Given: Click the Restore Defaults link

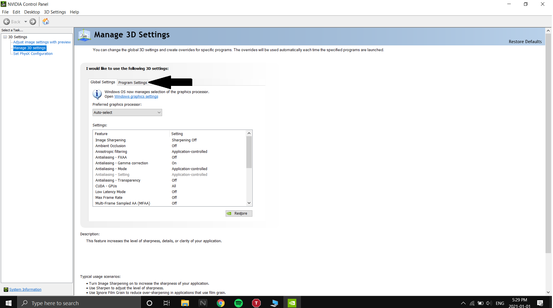Looking at the screenshot, I should point(525,42).
